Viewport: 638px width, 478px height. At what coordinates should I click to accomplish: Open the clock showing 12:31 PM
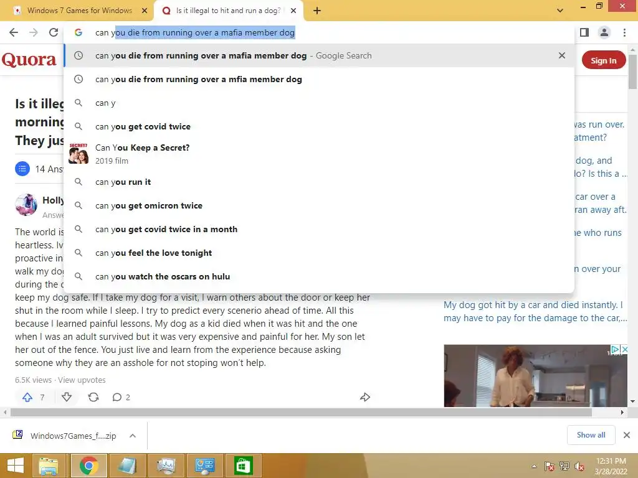click(x=611, y=466)
